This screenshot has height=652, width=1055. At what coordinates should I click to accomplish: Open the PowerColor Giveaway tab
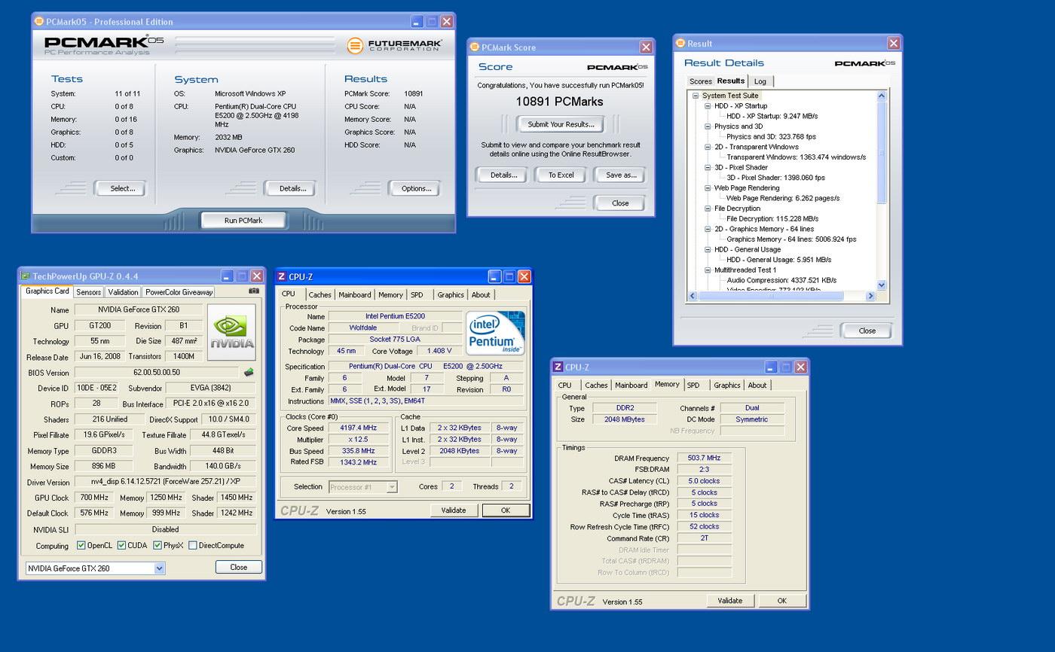tap(179, 292)
